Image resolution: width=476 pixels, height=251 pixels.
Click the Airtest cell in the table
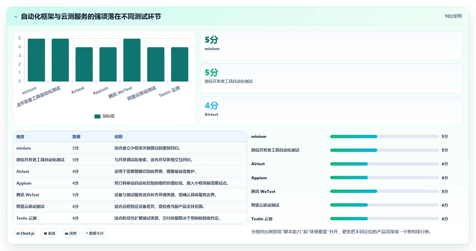pos(23,172)
